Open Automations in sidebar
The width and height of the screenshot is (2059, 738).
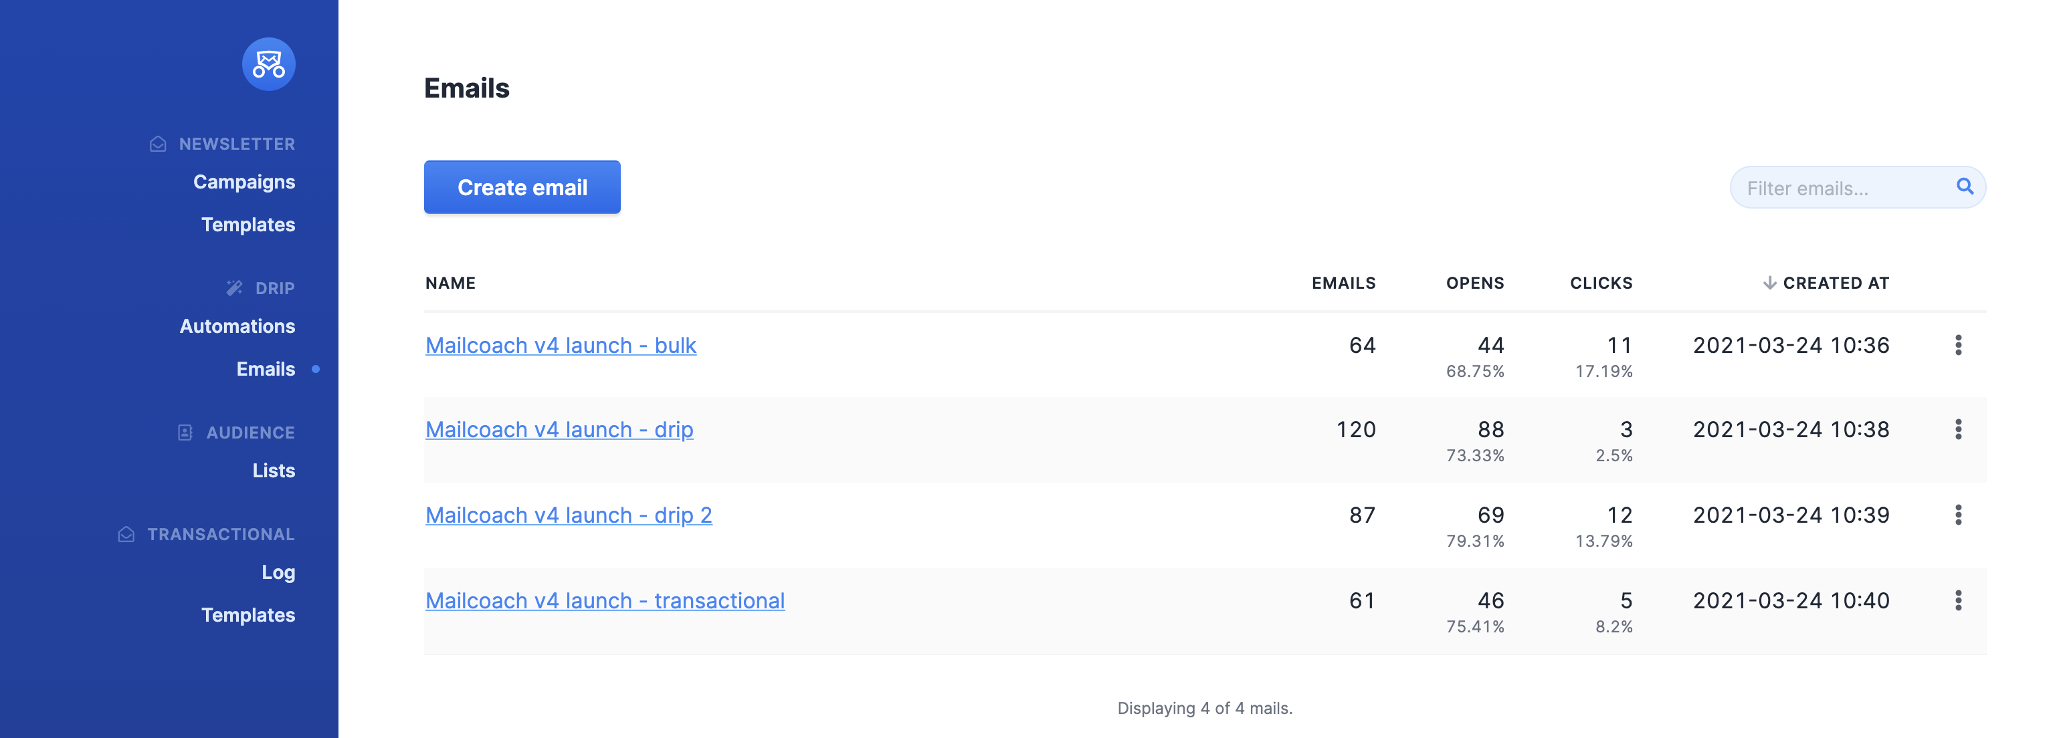(237, 327)
